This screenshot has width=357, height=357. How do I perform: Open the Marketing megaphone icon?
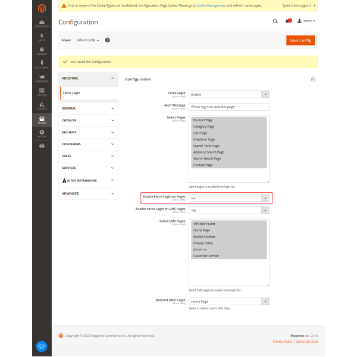click(42, 78)
